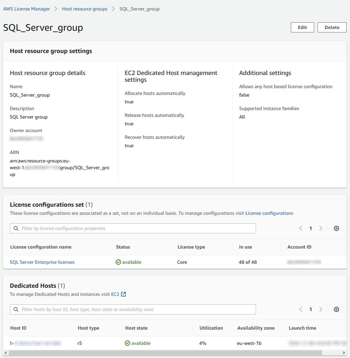The image size is (350, 358).
Task: Click the horizontal scrollbar thumb
Action: pyautogui.click(x=165, y=353)
